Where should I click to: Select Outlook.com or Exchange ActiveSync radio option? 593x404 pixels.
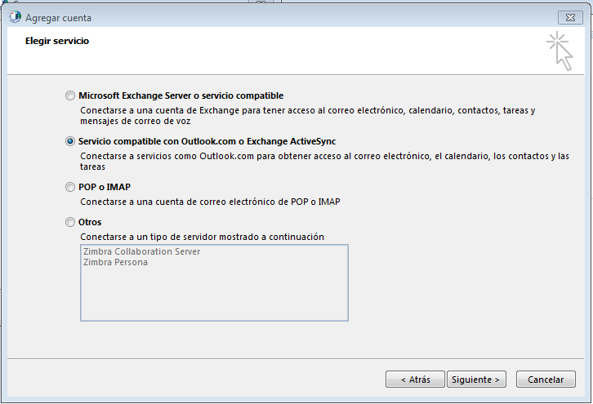[x=70, y=141]
